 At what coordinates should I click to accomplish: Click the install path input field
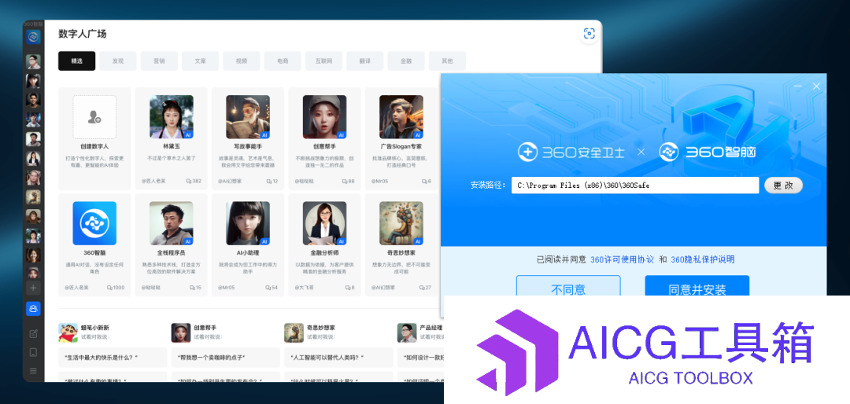635,185
